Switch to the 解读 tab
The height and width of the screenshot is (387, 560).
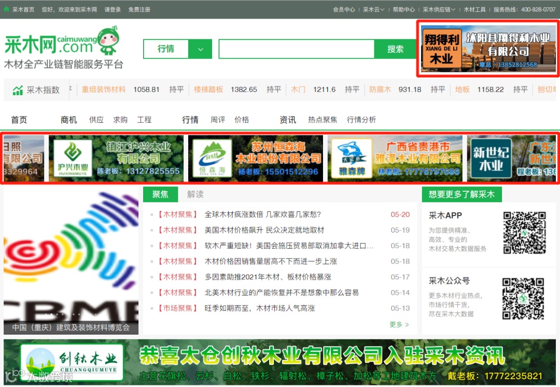coord(195,194)
